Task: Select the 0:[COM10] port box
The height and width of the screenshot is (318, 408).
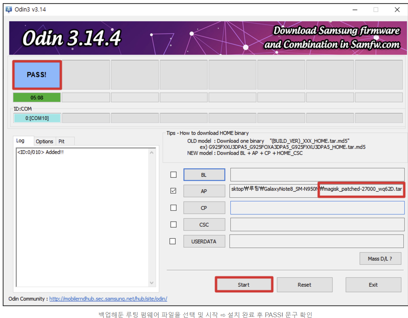Action: coord(37,118)
